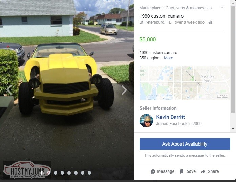236x182 pixels.
Task: Click the Share arrow icon
Action: pyautogui.click(x=203, y=171)
